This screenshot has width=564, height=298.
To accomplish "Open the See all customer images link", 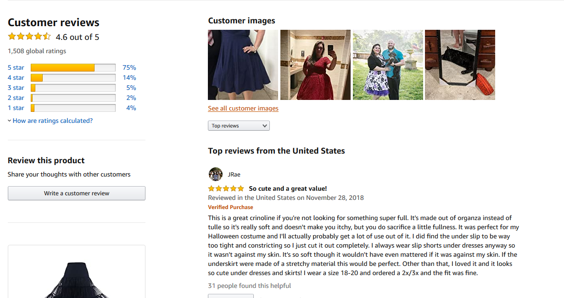I will click(243, 109).
